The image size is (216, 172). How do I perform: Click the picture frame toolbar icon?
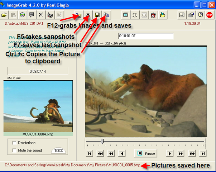click(x=182, y=15)
